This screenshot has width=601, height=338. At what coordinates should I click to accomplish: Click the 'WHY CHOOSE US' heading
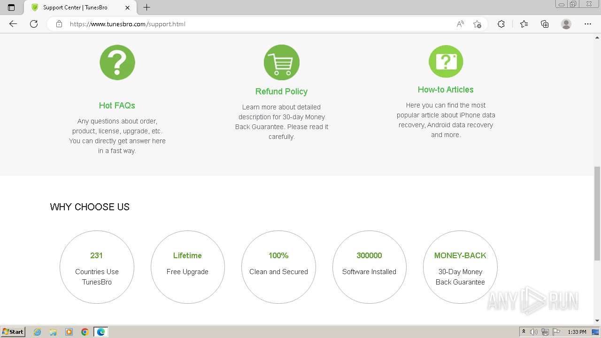click(x=90, y=207)
